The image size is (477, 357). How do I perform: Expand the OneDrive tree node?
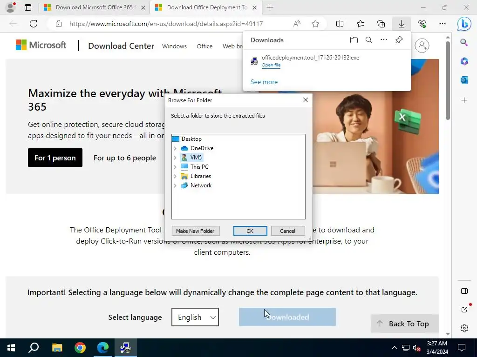pyautogui.click(x=175, y=148)
